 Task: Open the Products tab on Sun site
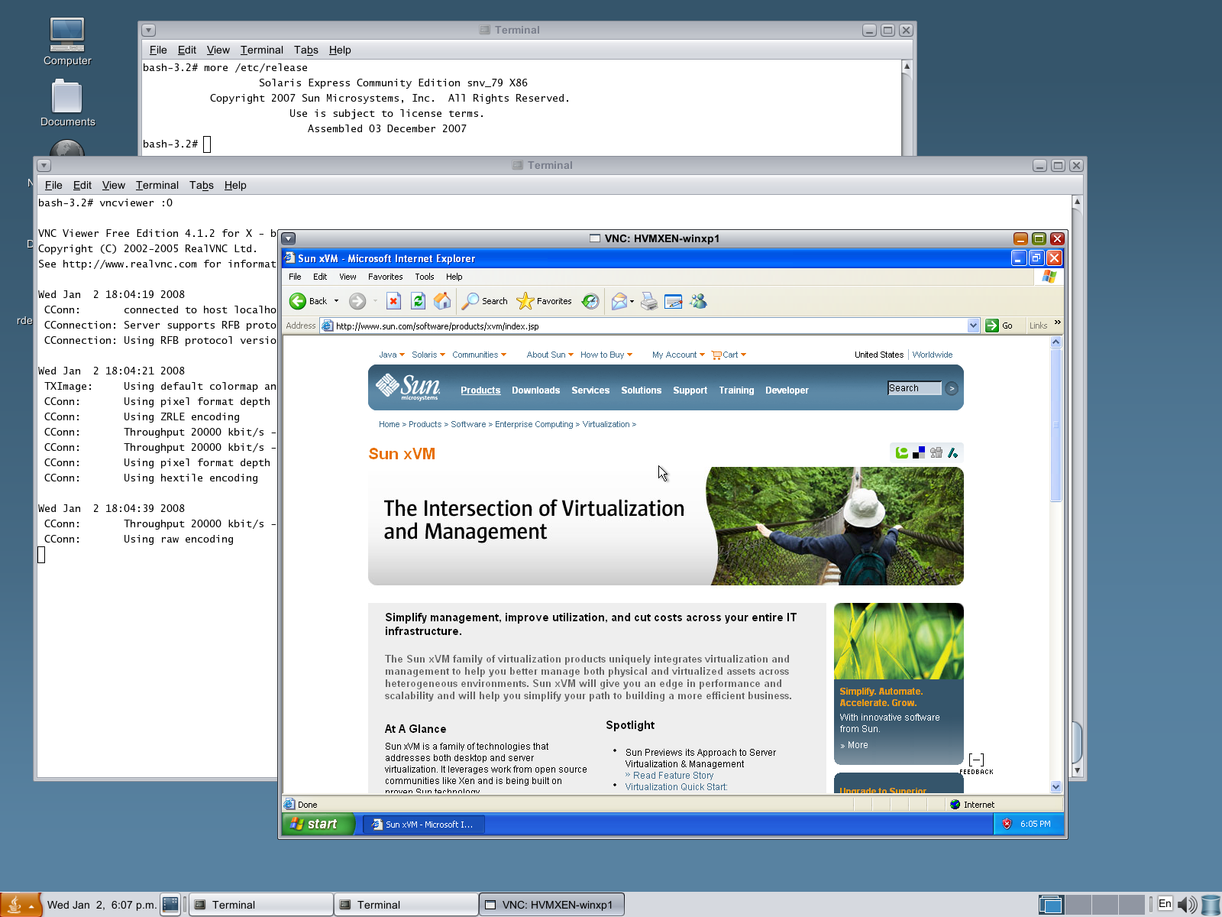click(x=480, y=390)
